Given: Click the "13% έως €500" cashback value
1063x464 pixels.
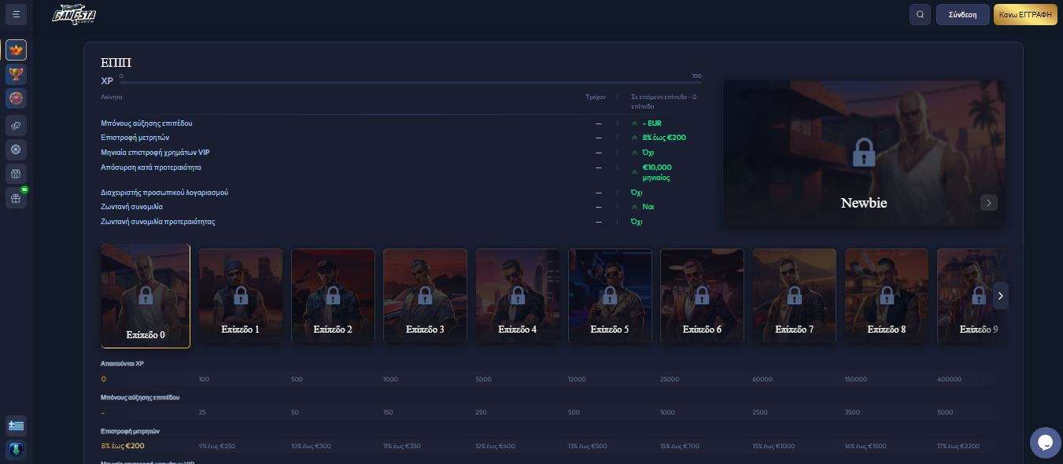Looking at the screenshot, I should [x=589, y=446].
